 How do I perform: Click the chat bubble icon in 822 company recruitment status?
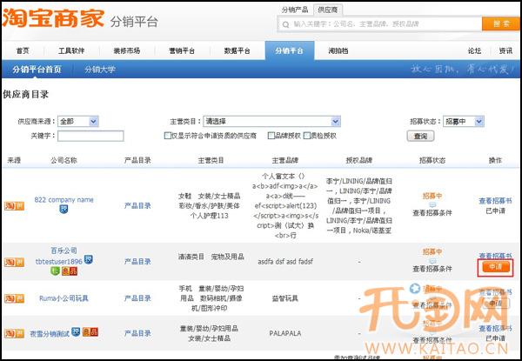pos(432,204)
